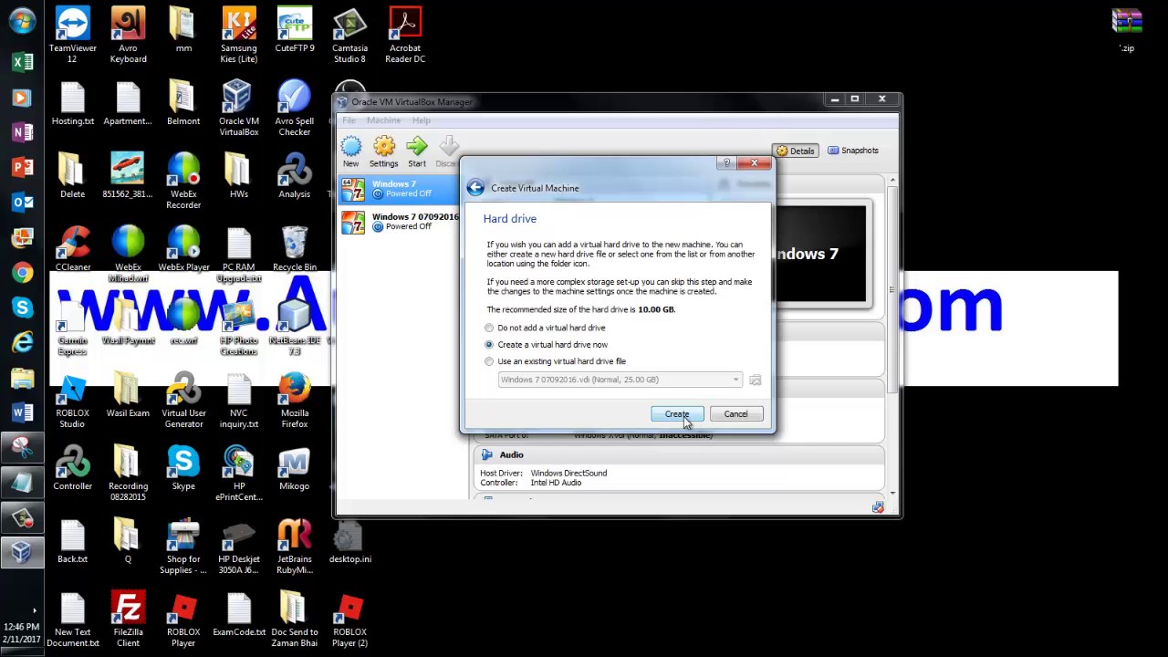The height and width of the screenshot is (657, 1168).
Task: Click the Audio section speaker icon
Action: (487, 454)
